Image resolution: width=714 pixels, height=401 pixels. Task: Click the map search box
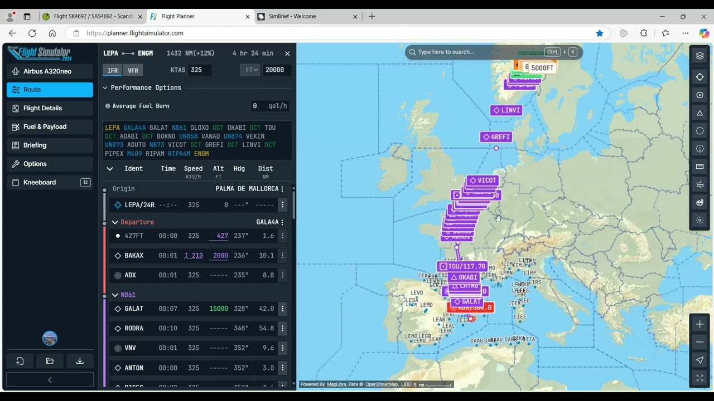(494, 52)
